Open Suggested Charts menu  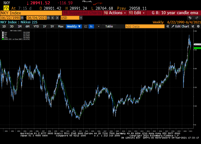82,13
